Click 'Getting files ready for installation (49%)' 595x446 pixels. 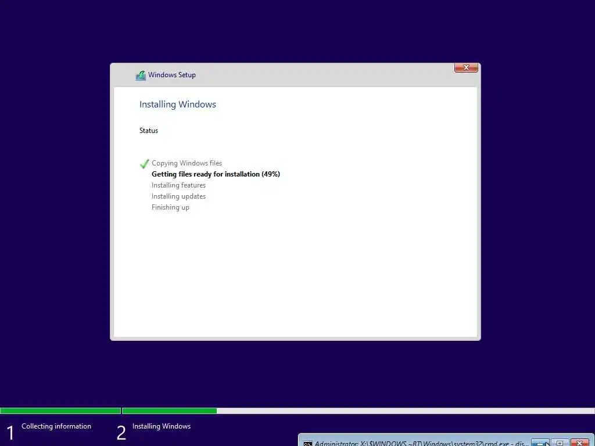tap(216, 174)
